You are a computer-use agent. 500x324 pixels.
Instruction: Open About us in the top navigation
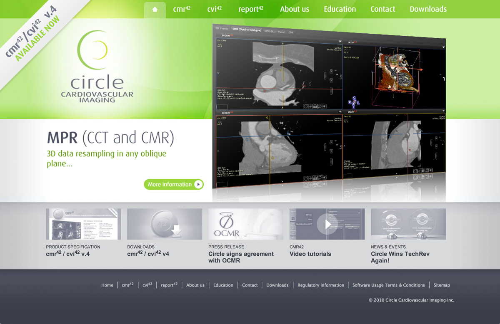295,9
